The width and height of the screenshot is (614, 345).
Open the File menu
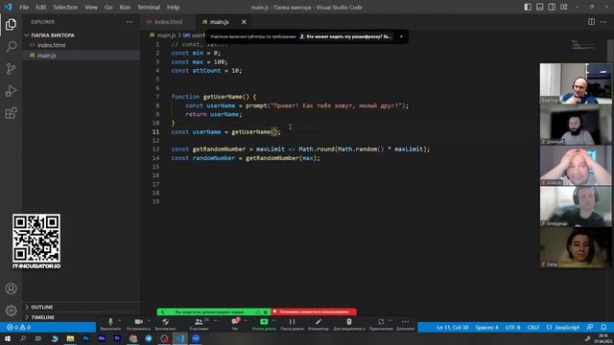click(24, 7)
